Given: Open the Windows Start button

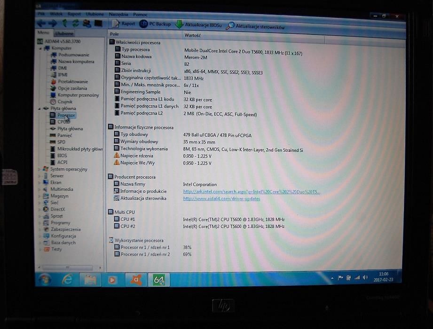Looking at the screenshot, I should coord(45,279).
